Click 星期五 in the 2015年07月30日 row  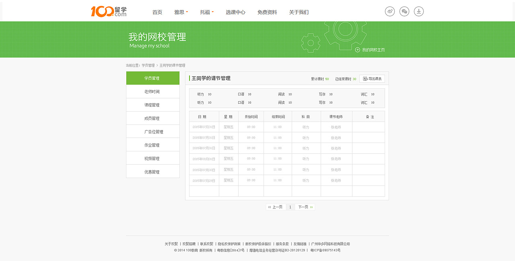click(229, 170)
